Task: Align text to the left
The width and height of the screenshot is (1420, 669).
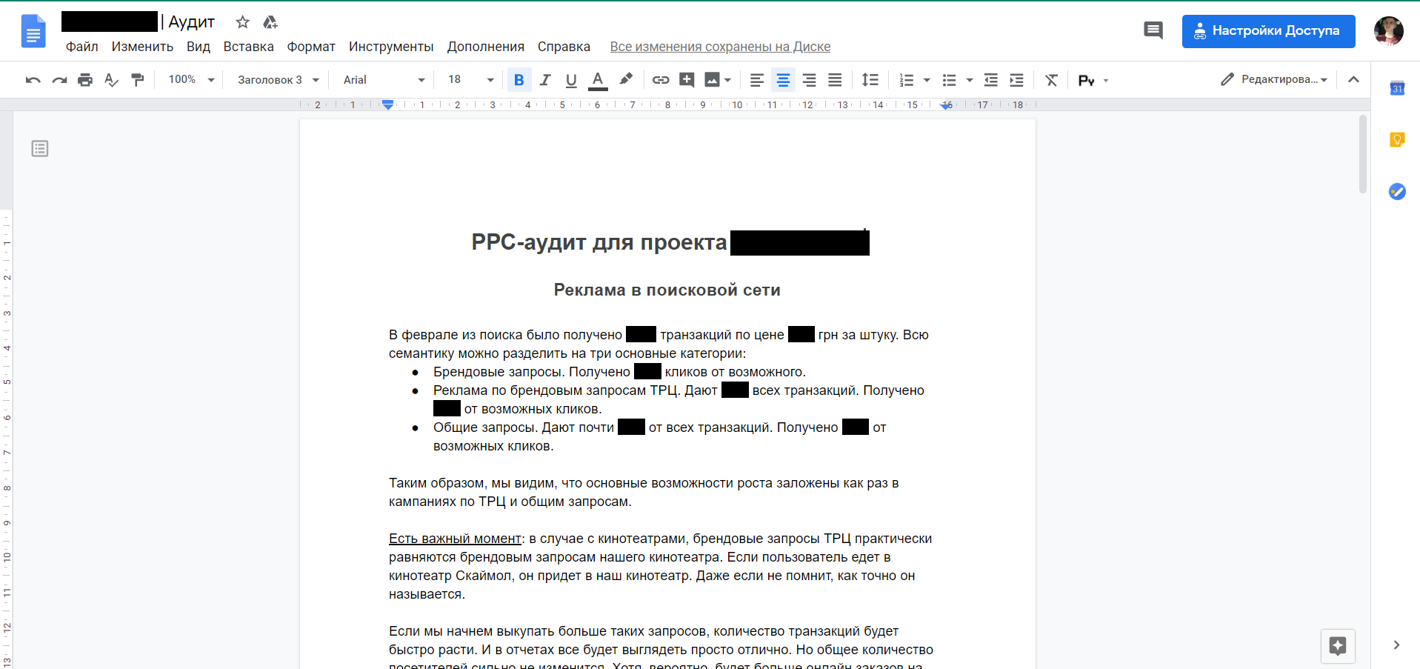Action: click(756, 80)
